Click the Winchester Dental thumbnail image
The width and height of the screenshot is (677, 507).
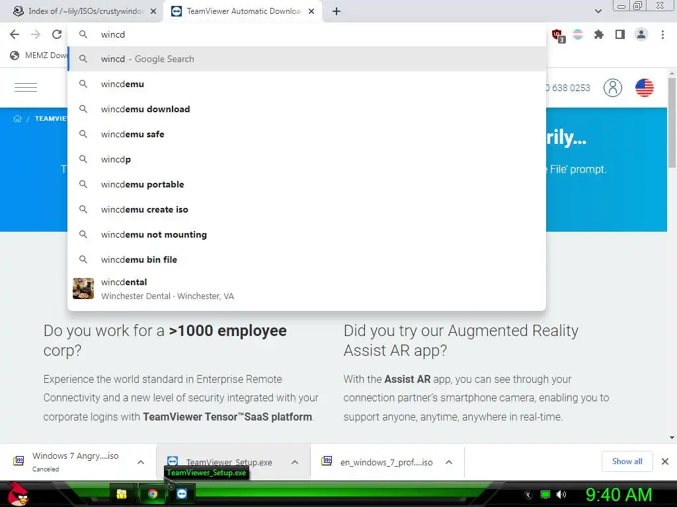(x=83, y=288)
